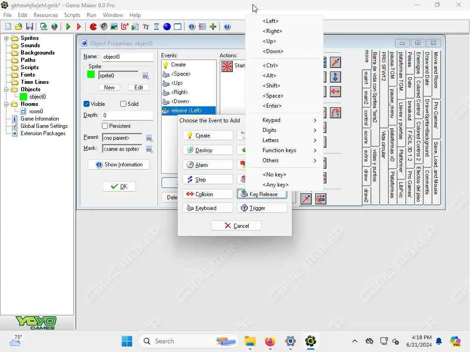This screenshot has width=470, height=352.
Task: Select the Jump to Random action icon
Action: click(336, 113)
